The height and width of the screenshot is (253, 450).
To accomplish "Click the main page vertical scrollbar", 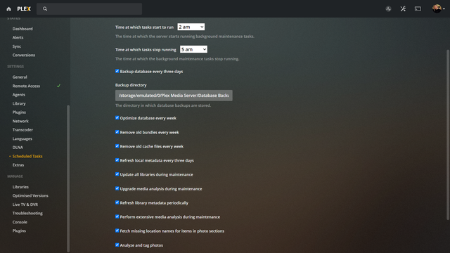I will click(x=448, y=135).
